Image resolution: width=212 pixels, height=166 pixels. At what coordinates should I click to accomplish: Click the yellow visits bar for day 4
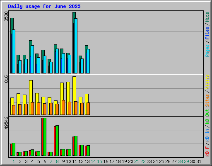(31, 91)
